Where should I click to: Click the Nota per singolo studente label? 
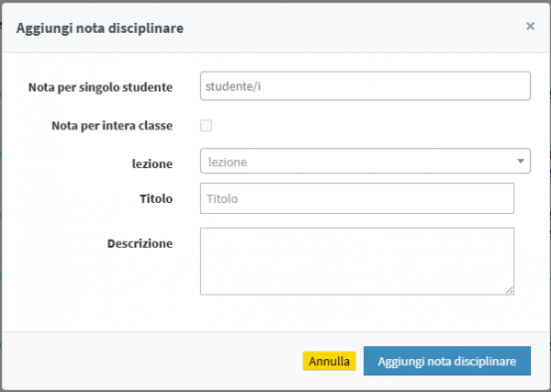point(100,87)
